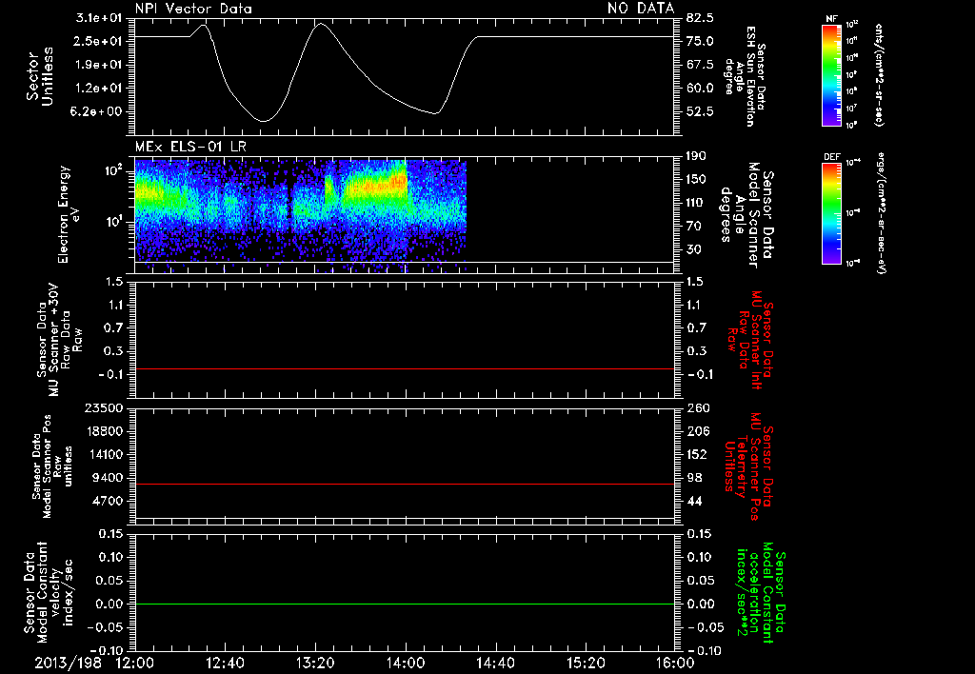Click the 52.5 degree tick label

tap(700, 112)
